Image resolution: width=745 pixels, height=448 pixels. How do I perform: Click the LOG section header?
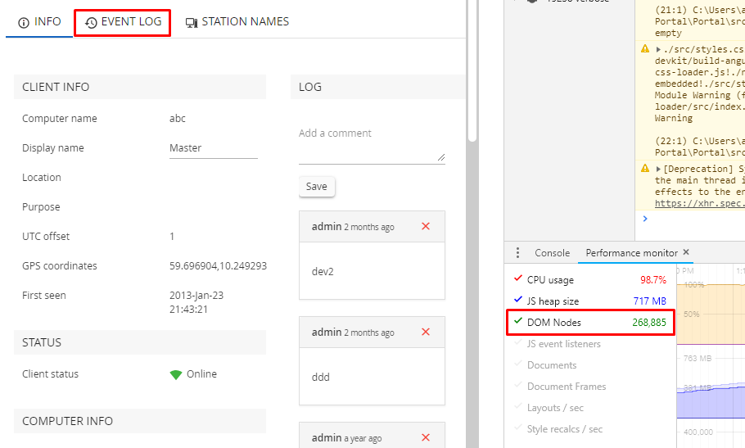[377, 87]
